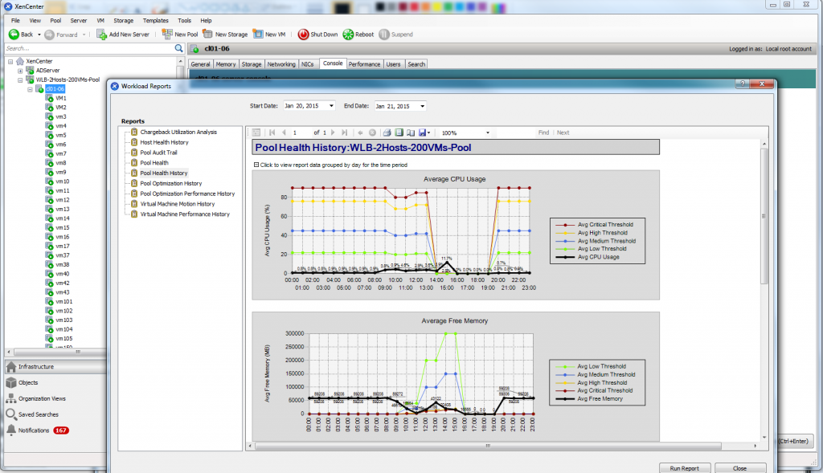Click the New Pool icon
The height and width of the screenshot is (473, 823).
(x=167, y=35)
